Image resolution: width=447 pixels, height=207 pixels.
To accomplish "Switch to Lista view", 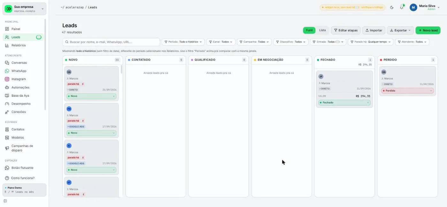I will click(322, 30).
